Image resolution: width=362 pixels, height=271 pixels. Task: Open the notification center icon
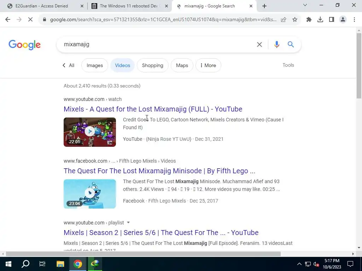point(350,264)
